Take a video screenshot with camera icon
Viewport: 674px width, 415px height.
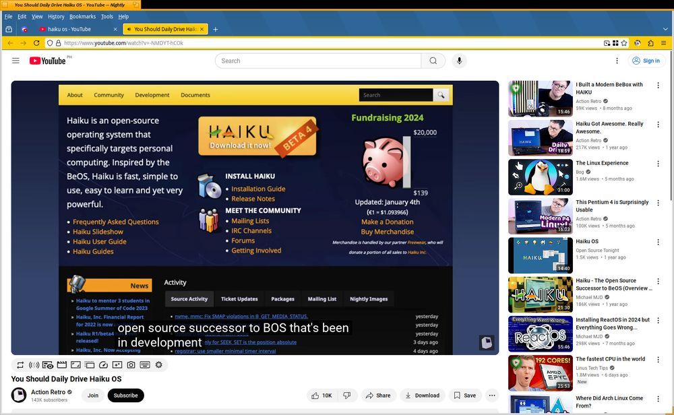131,364
